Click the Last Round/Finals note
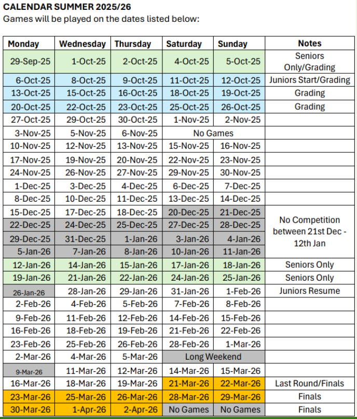357x419 pixels. tap(310, 383)
